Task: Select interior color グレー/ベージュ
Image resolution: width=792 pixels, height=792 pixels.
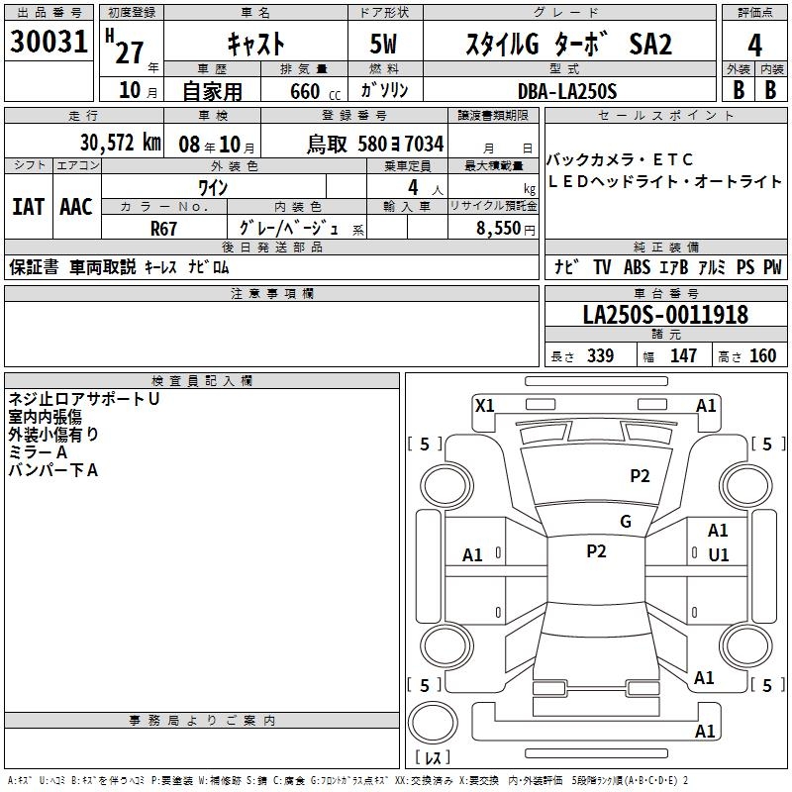Action: [289, 229]
